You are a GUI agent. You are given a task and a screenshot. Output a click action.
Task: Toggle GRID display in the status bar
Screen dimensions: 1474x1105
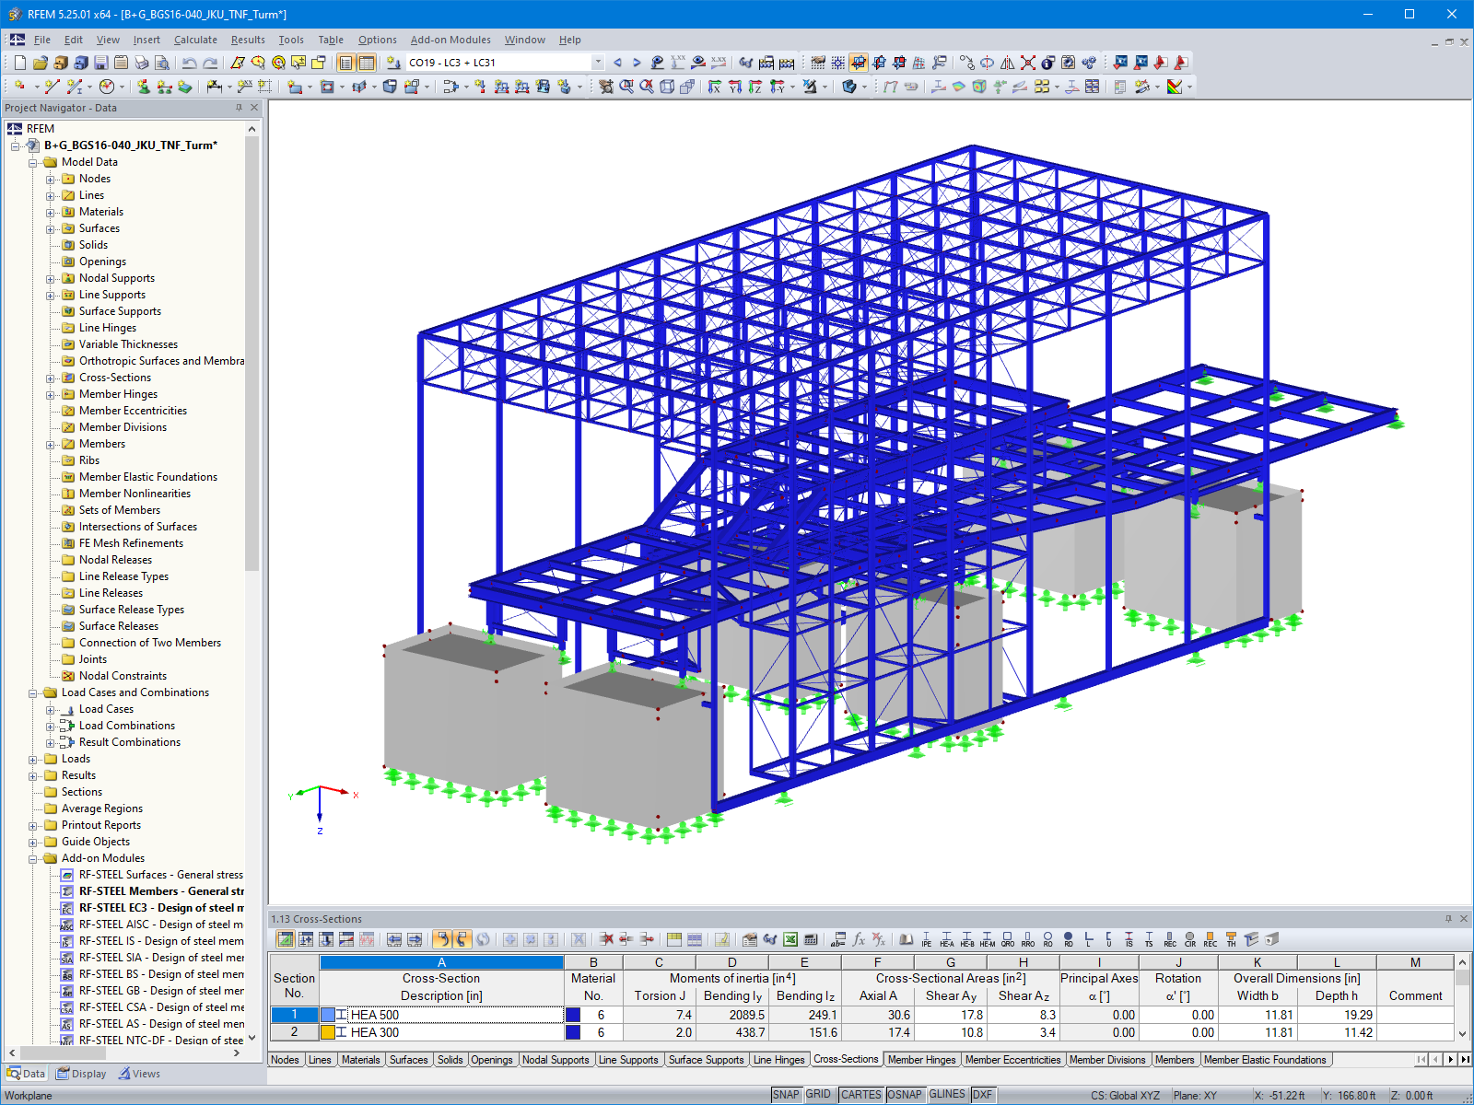pyautogui.click(x=818, y=1094)
